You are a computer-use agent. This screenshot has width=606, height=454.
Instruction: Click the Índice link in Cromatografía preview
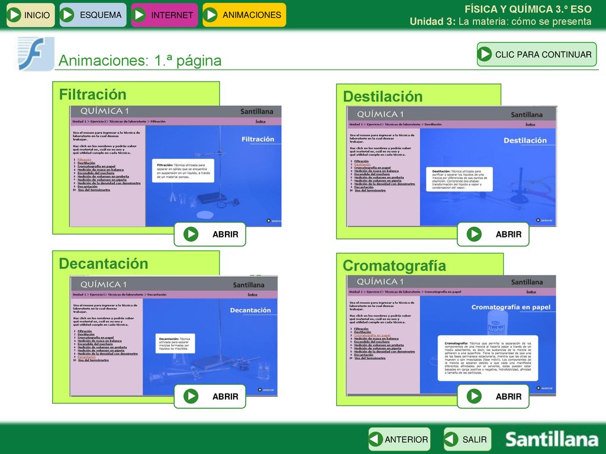click(531, 291)
